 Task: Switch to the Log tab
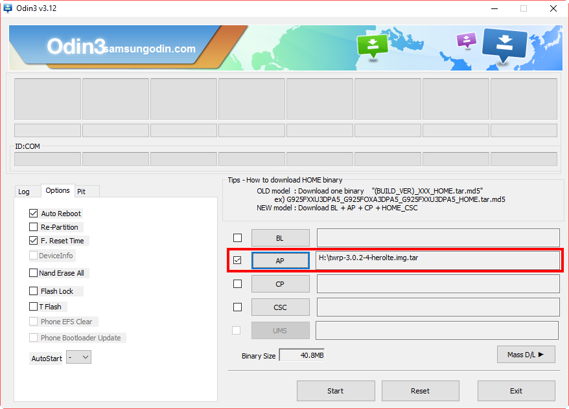(24, 192)
